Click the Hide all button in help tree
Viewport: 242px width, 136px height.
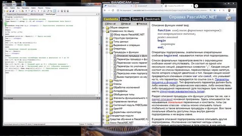(x=126, y=24)
